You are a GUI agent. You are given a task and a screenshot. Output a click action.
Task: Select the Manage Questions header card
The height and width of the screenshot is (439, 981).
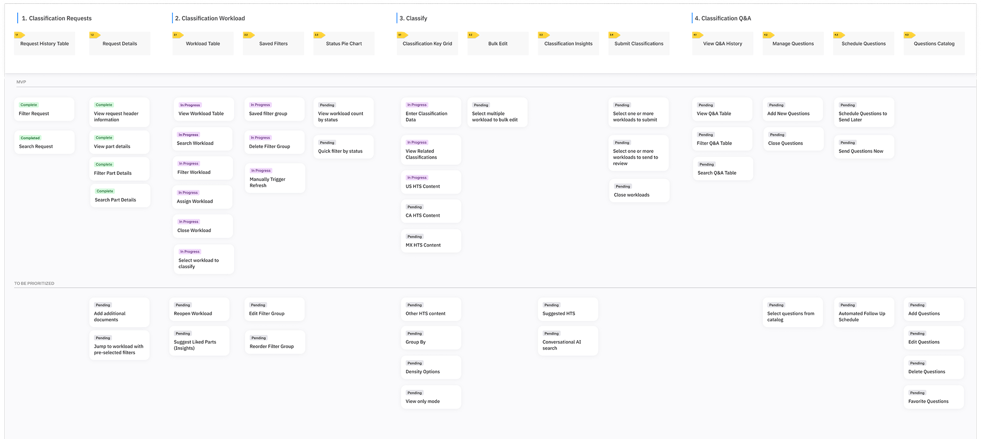(x=793, y=44)
